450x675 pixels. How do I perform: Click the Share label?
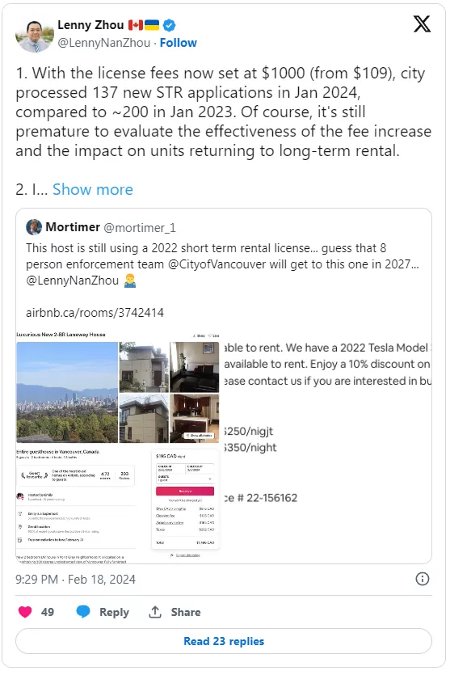point(186,612)
